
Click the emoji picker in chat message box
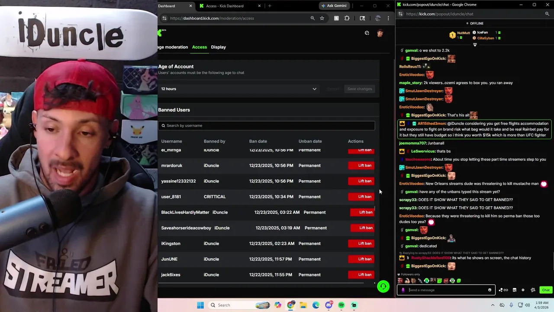point(490,290)
